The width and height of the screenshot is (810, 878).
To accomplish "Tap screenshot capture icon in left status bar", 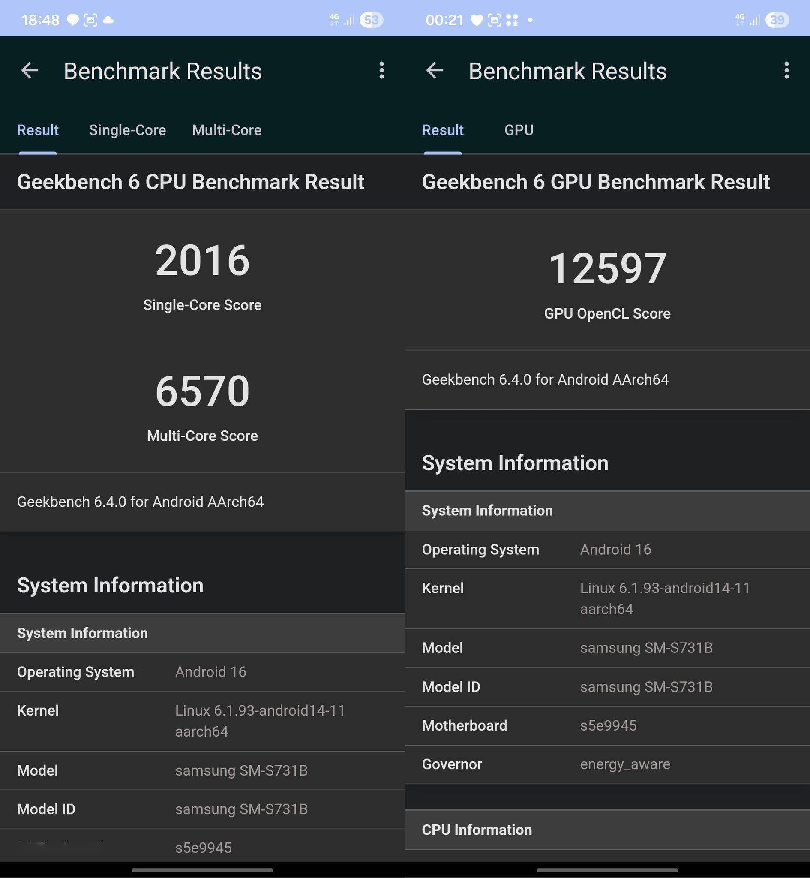I will pos(90,20).
